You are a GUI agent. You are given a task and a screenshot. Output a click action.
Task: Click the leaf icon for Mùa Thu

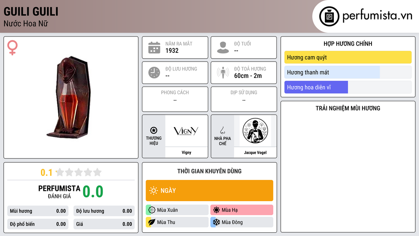(152, 222)
